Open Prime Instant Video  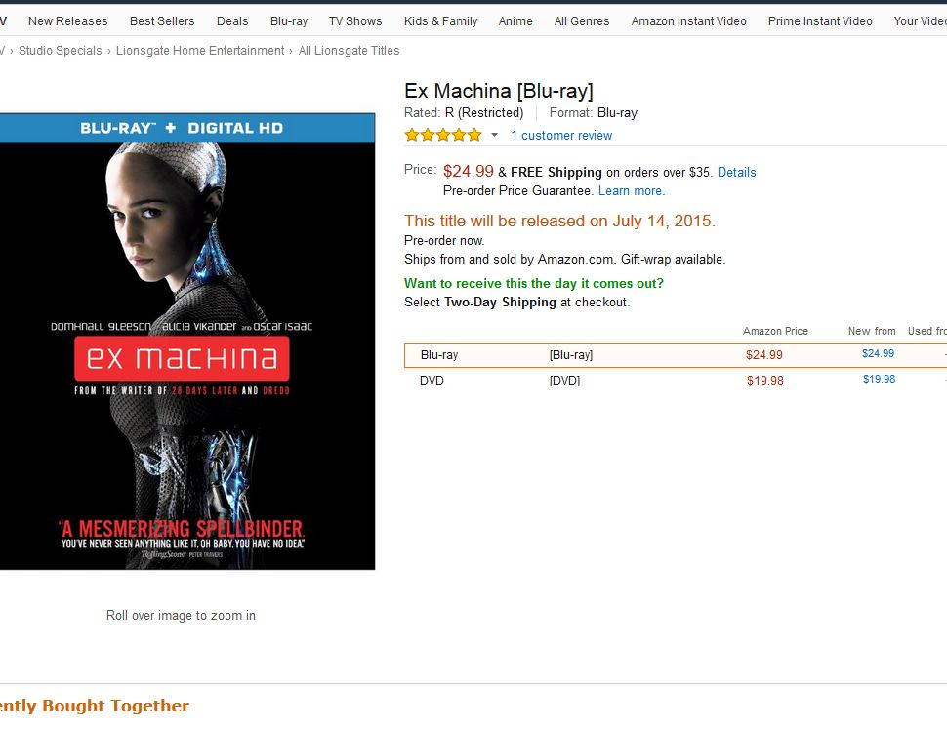point(819,21)
